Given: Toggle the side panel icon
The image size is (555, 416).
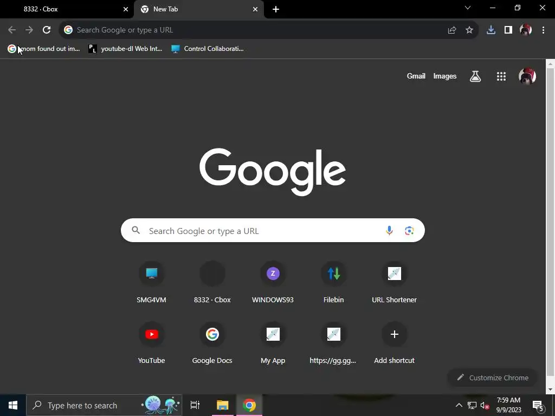Looking at the screenshot, I should pos(508,30).
